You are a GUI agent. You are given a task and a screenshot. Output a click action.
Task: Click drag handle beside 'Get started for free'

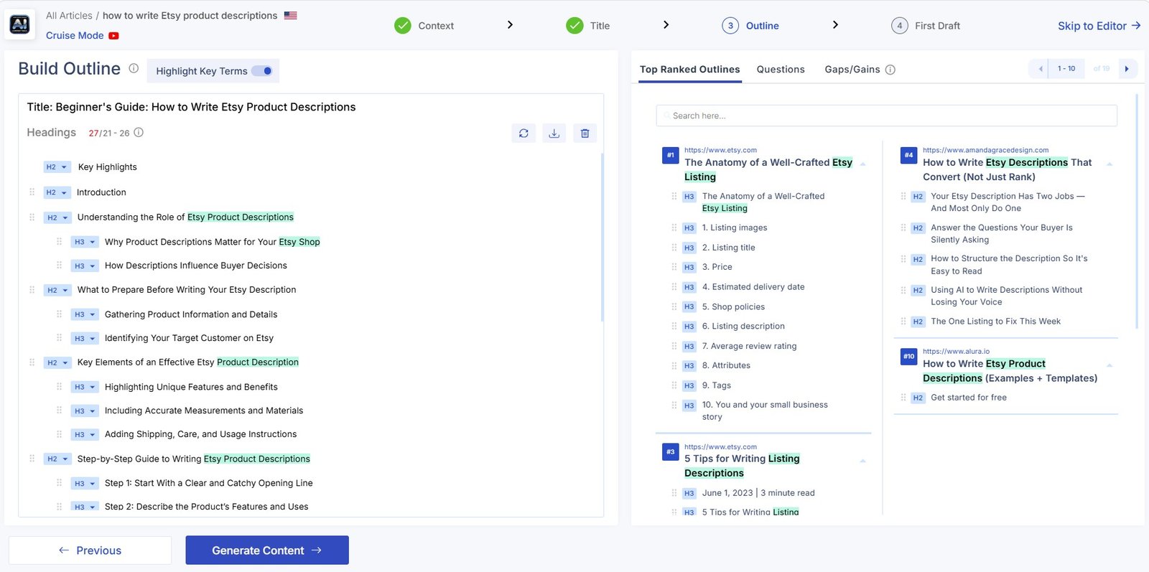pyautogui.click(x=903, y=398)
